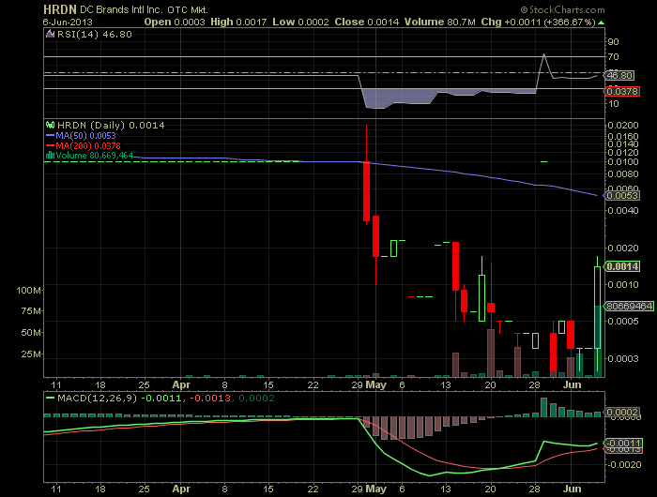Image resolution: width=657 pixels, height=497 pixels.
Task: Click the -0.0020 MACD axis label
Action: pyautogui.click(x=625, y=465)
